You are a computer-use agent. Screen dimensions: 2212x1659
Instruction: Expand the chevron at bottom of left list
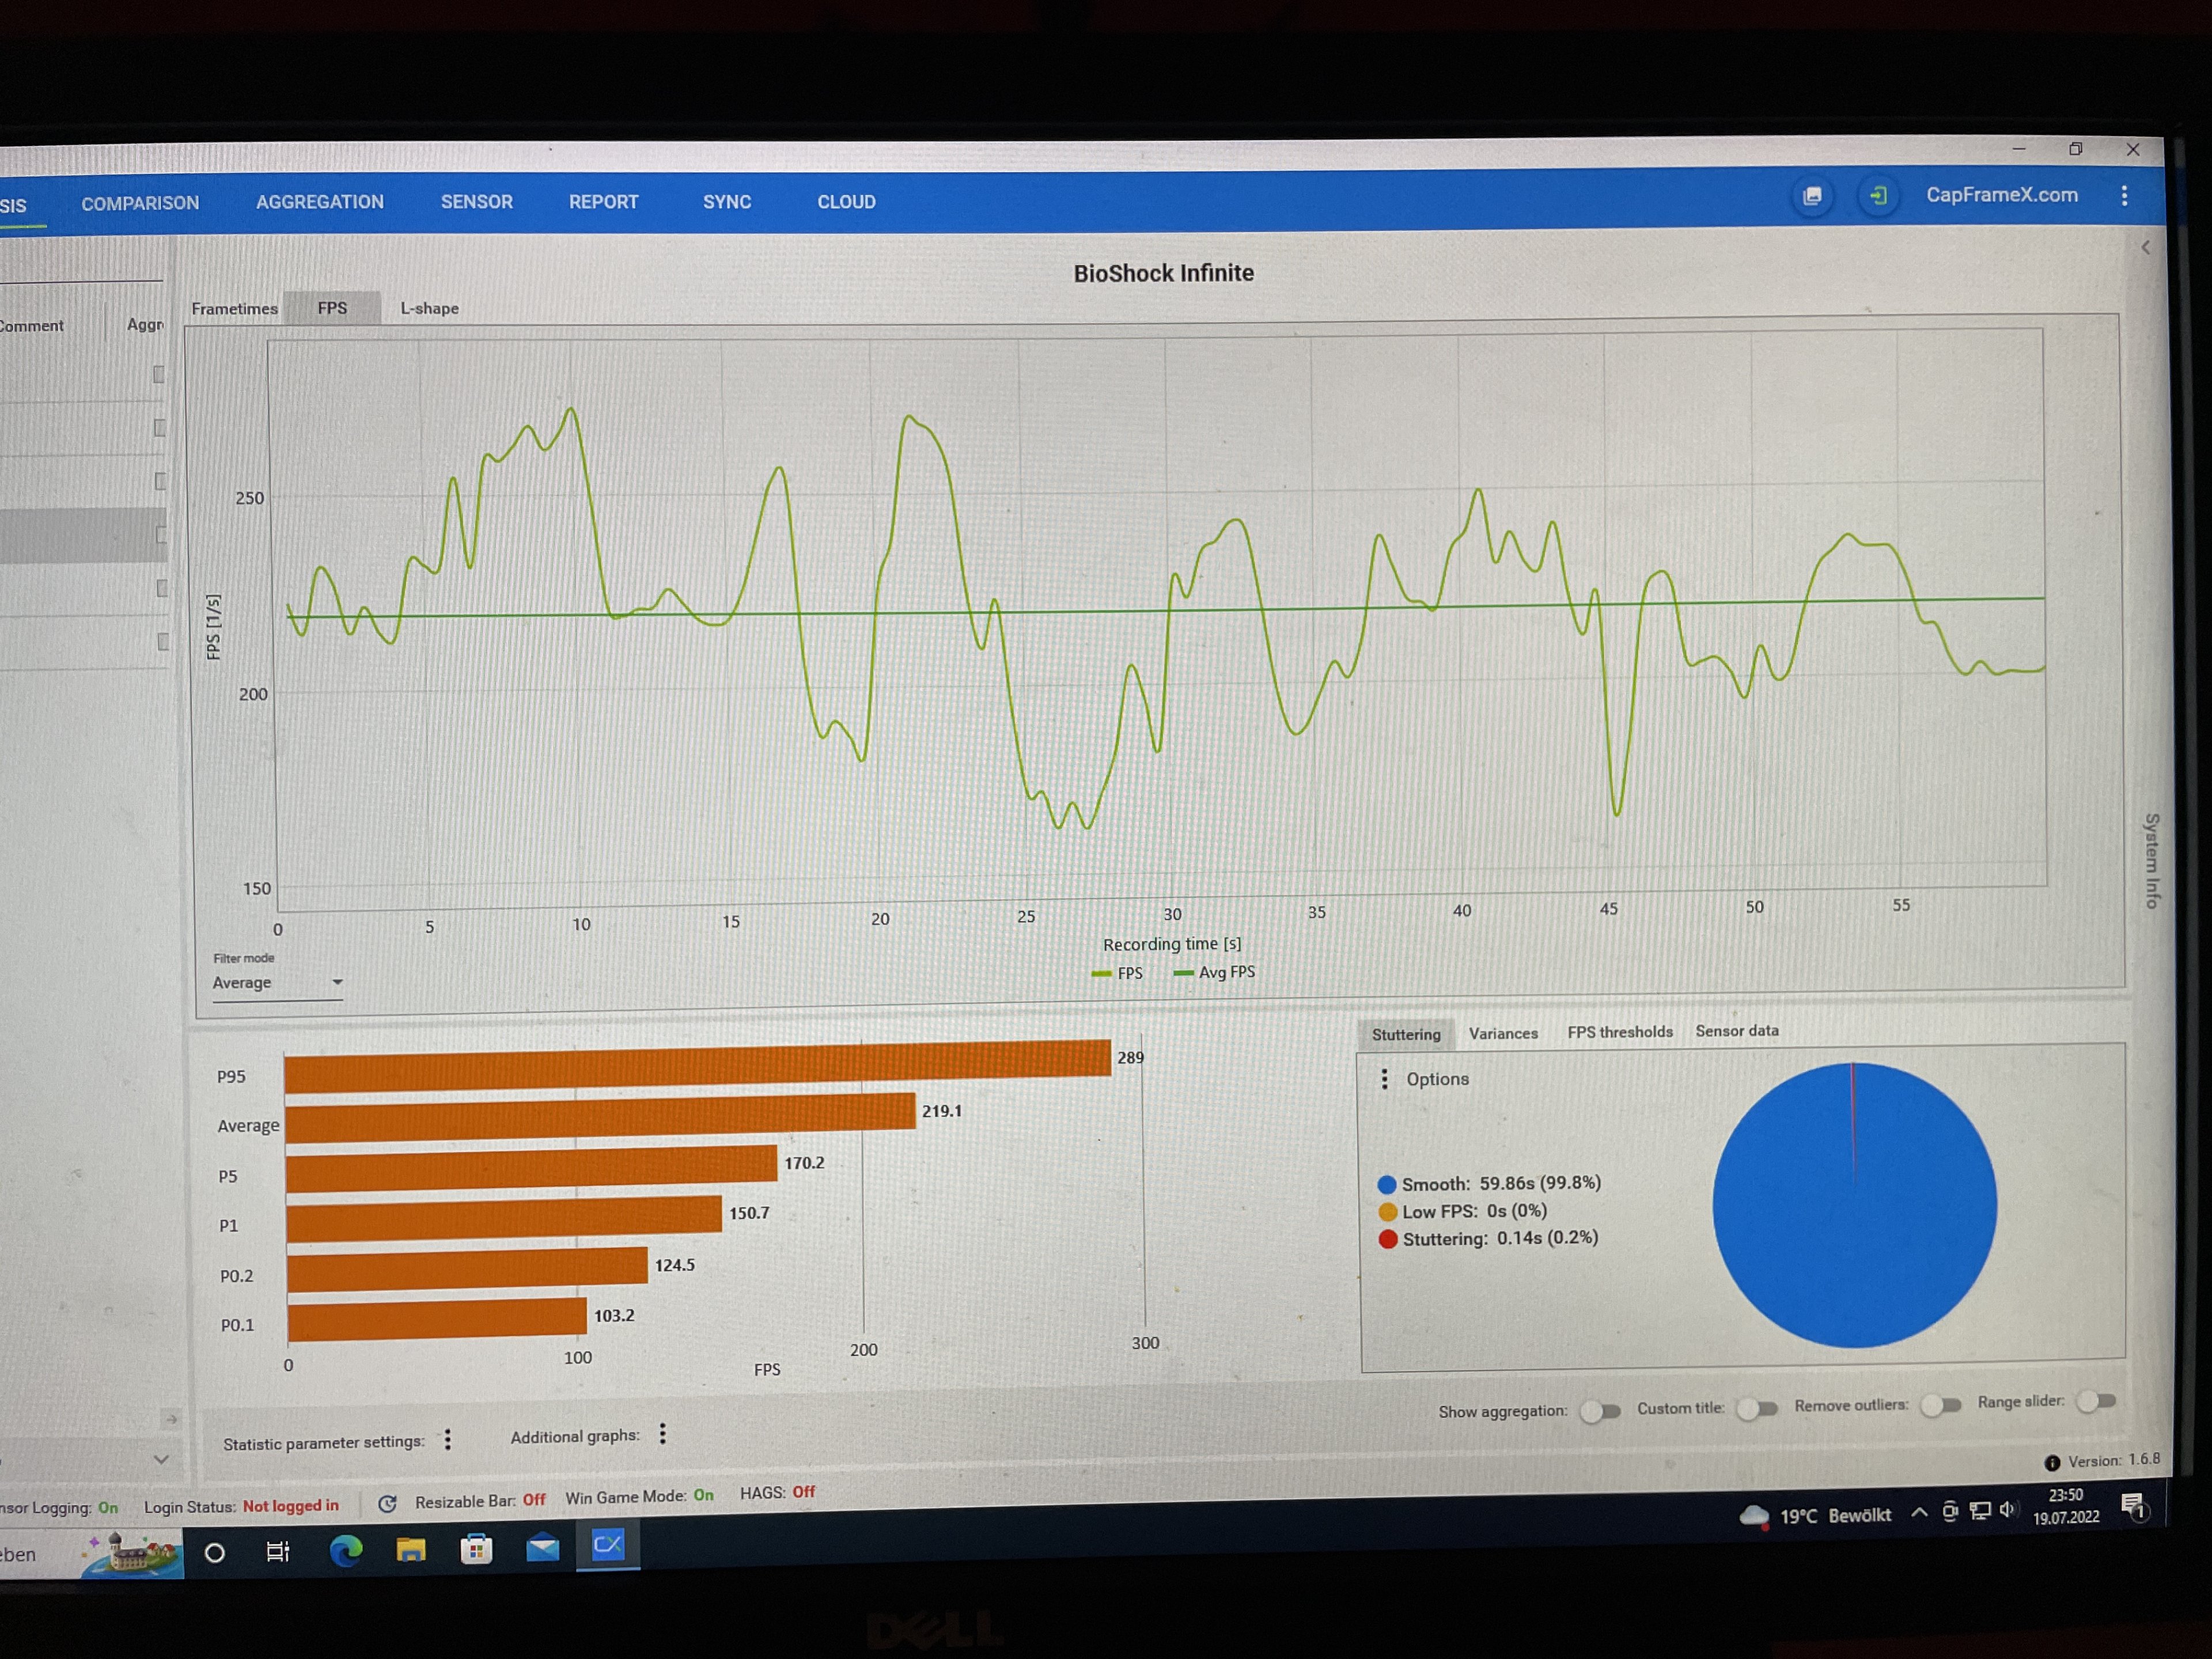click(x=161, y=1459)
